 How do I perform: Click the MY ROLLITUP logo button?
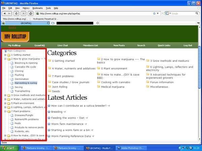[15, 37]
